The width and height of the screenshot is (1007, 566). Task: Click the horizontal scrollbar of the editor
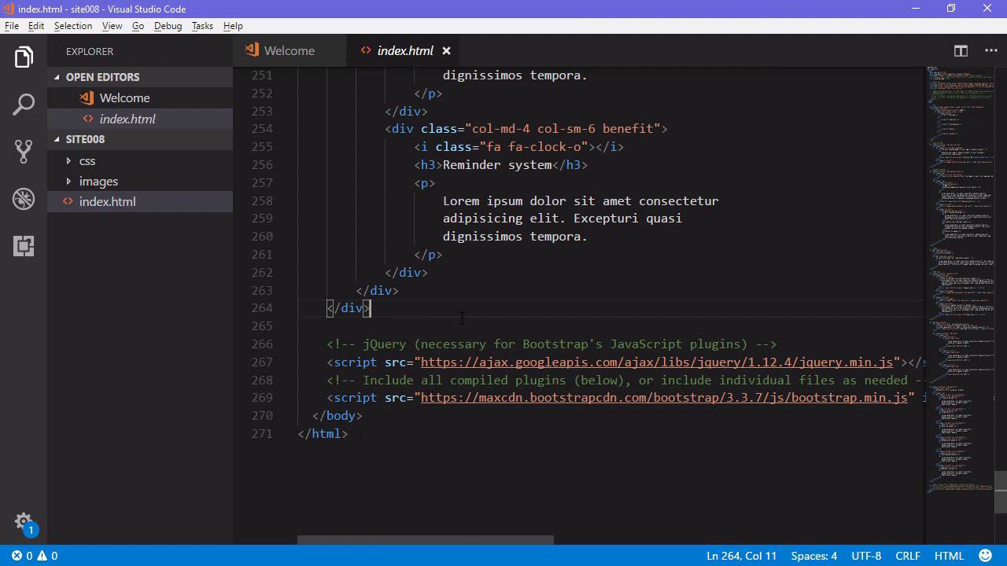(425, 540)
